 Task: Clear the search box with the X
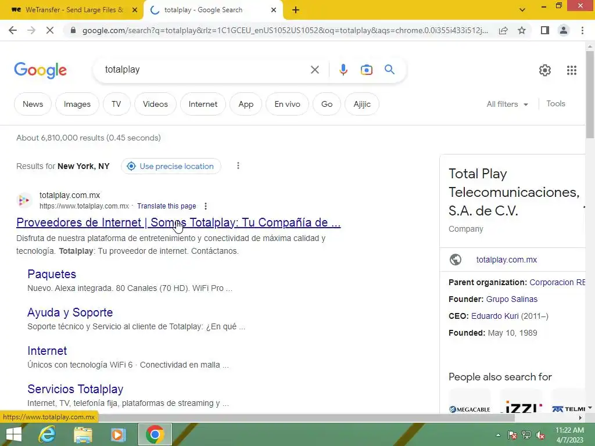pos(314,70)
